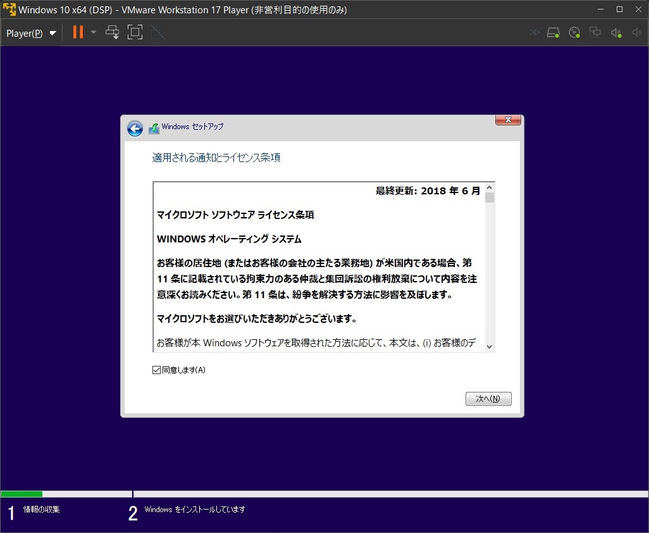The image size is (649, 533).
Task: Close the VMware Workstation Player window
Action: (x=639, y=9)
